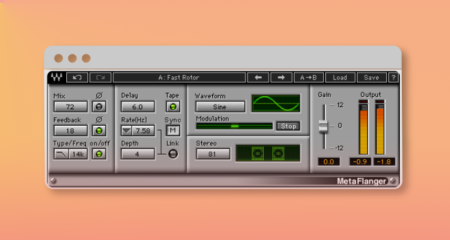Toggle Mix phase invert button

tap(99, 107)
